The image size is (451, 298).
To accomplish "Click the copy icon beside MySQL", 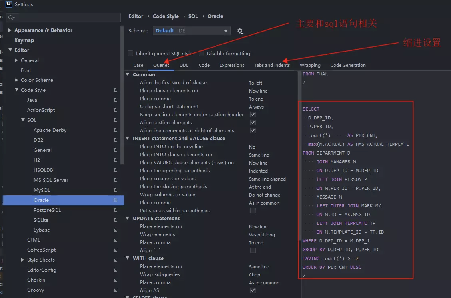I will (115, 190).
